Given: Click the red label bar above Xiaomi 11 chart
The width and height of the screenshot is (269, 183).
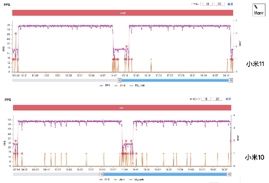Looking at the screenshot, I should coord(122,13).
